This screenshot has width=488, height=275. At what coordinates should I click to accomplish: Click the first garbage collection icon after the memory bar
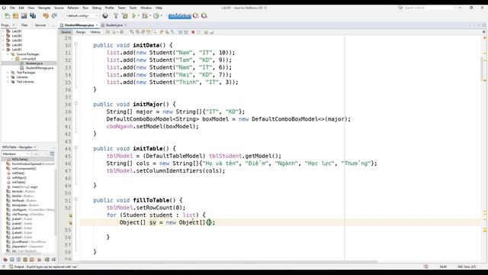(x=196, y=15)
